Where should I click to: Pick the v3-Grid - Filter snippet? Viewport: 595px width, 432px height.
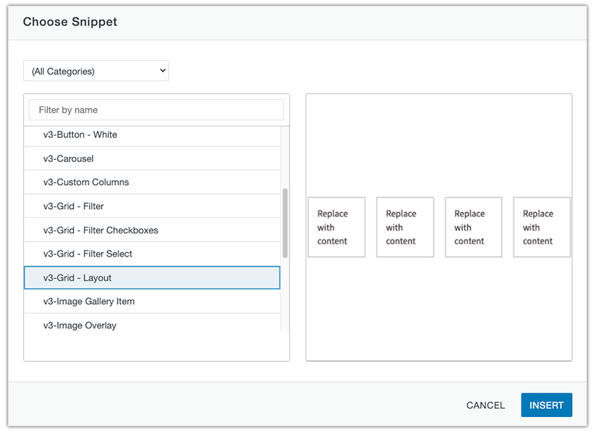(x=152, y=206)
